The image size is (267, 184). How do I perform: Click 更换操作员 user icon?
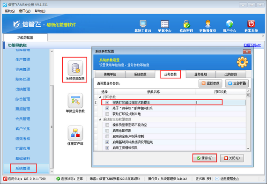click(208, 24)
